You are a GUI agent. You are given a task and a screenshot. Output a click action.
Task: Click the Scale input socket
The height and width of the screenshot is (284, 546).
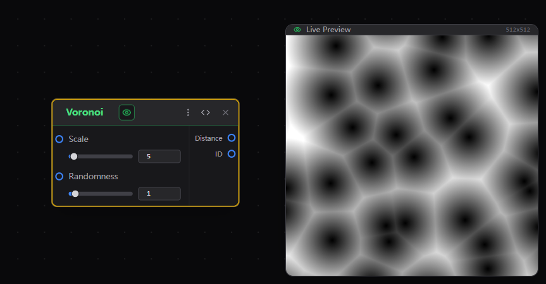pyautogui.click(x=59, y=139)
